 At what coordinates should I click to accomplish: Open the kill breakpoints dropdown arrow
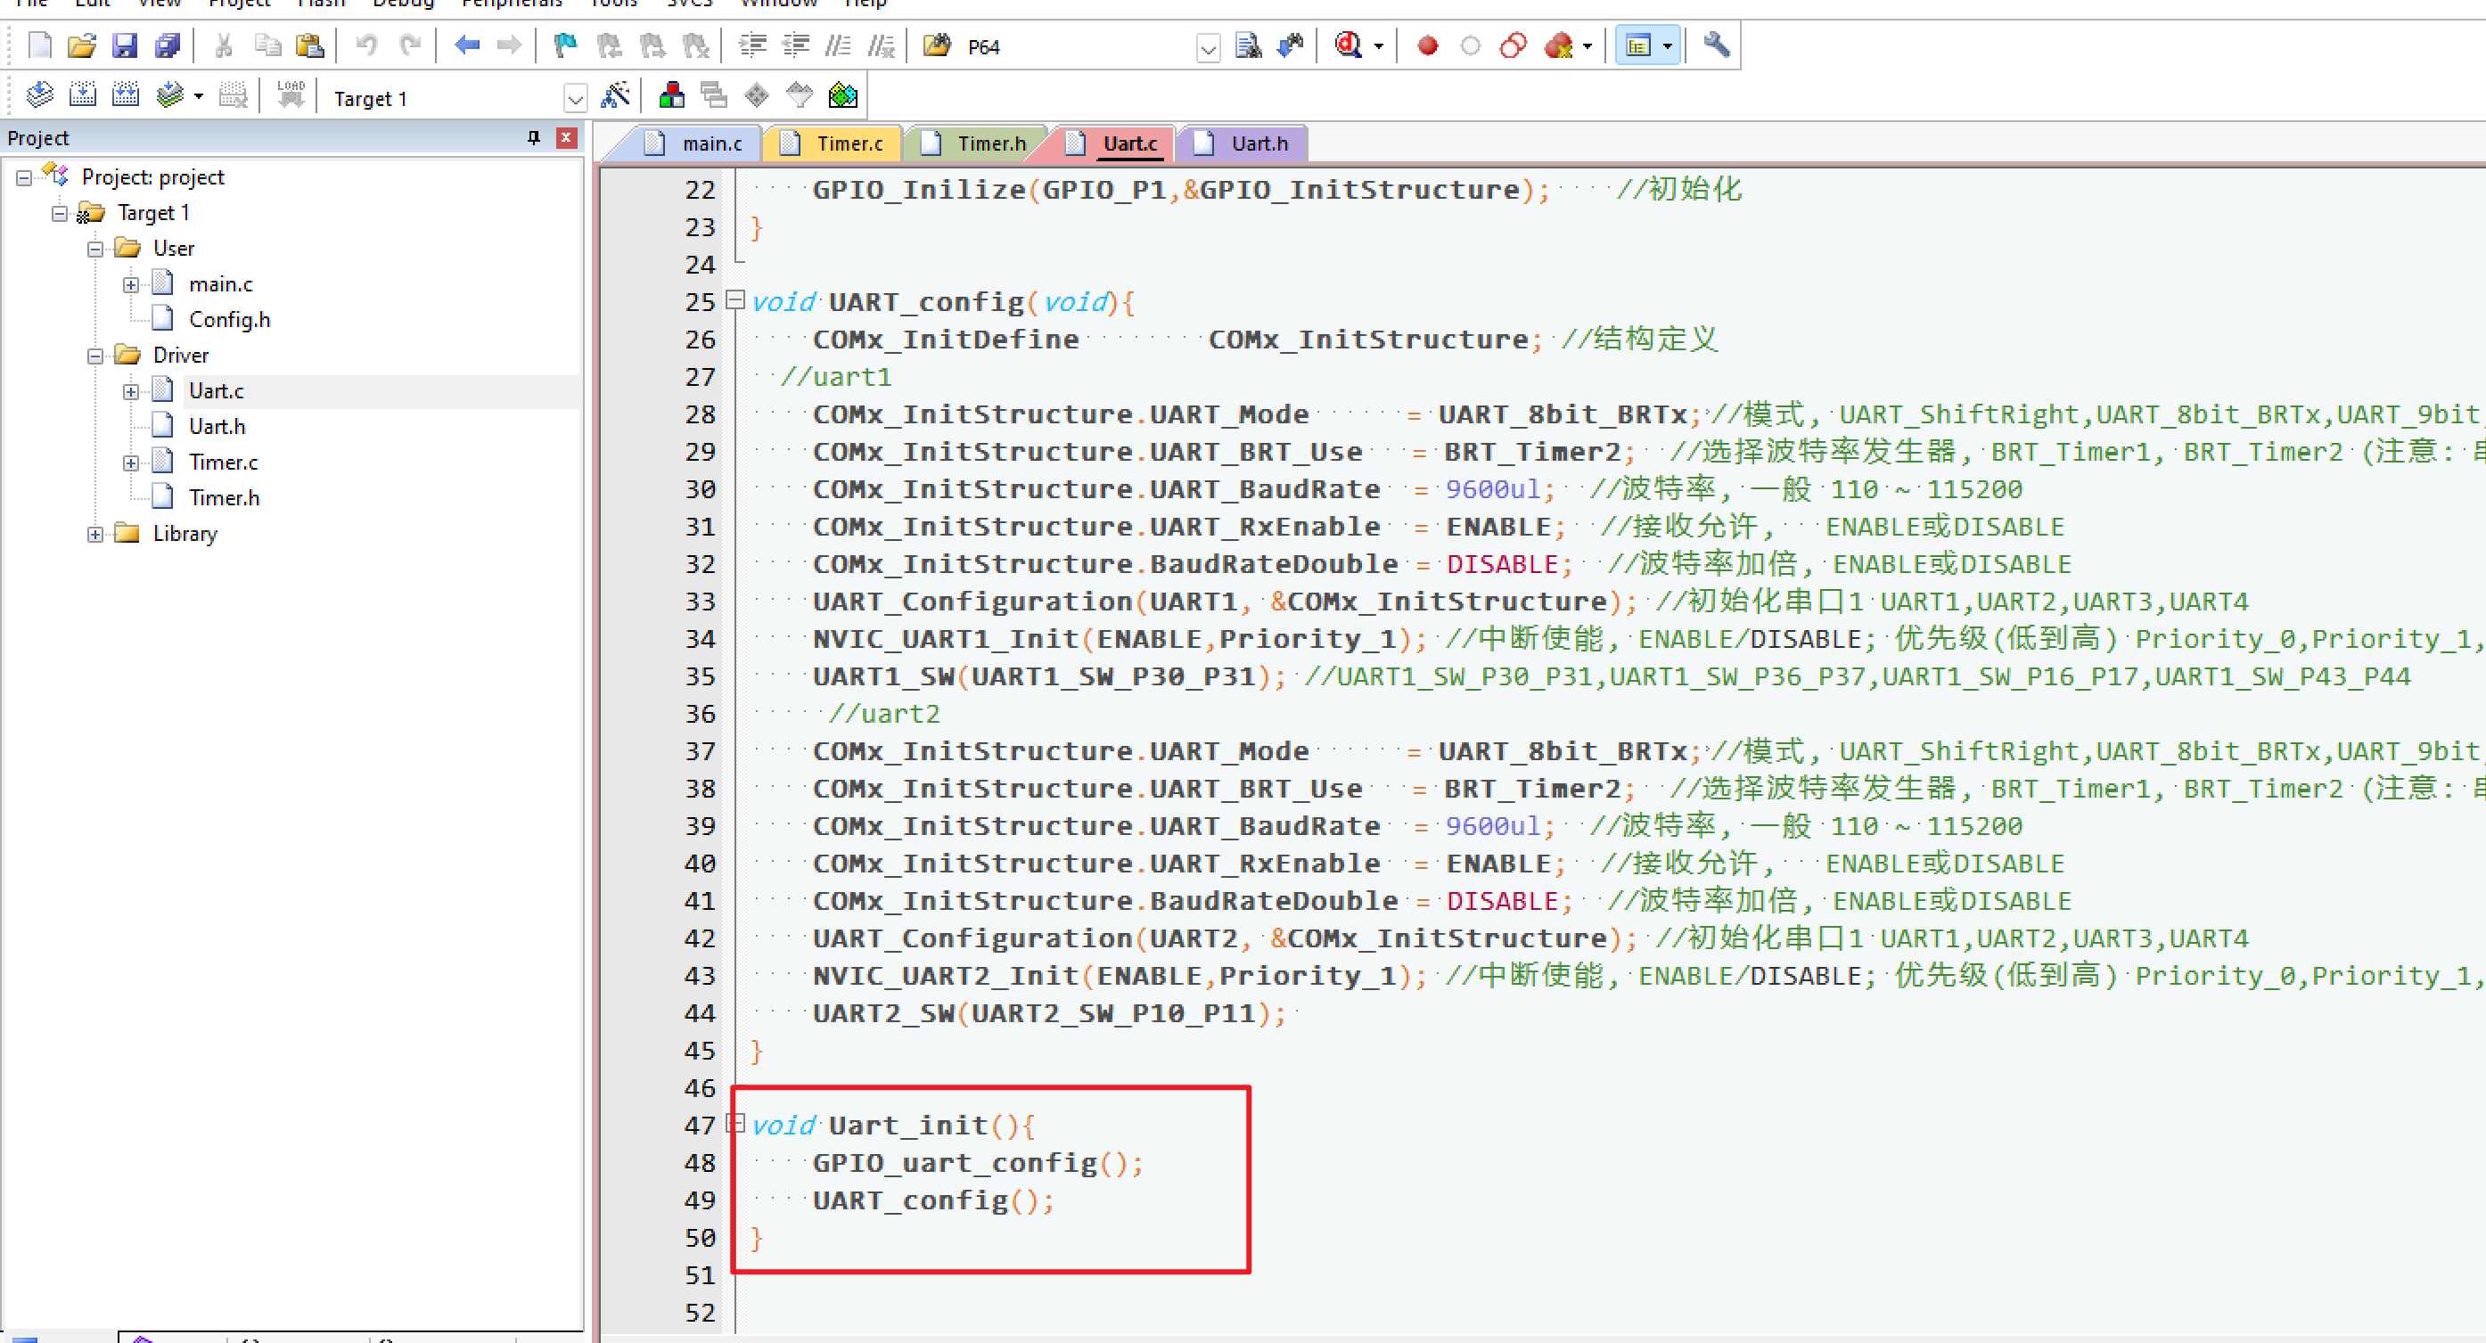pyautogui.click(x=1588, y=46)
